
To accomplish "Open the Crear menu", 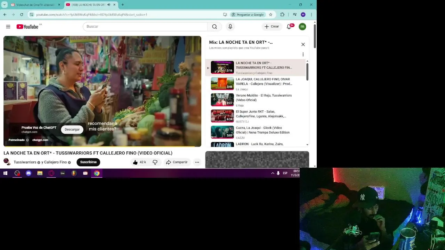I will 272,26.
